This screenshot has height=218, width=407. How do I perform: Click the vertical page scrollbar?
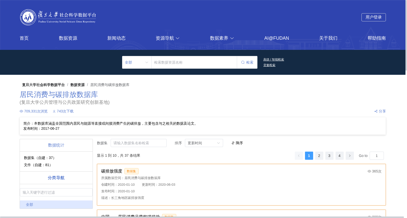pos(406,36)
